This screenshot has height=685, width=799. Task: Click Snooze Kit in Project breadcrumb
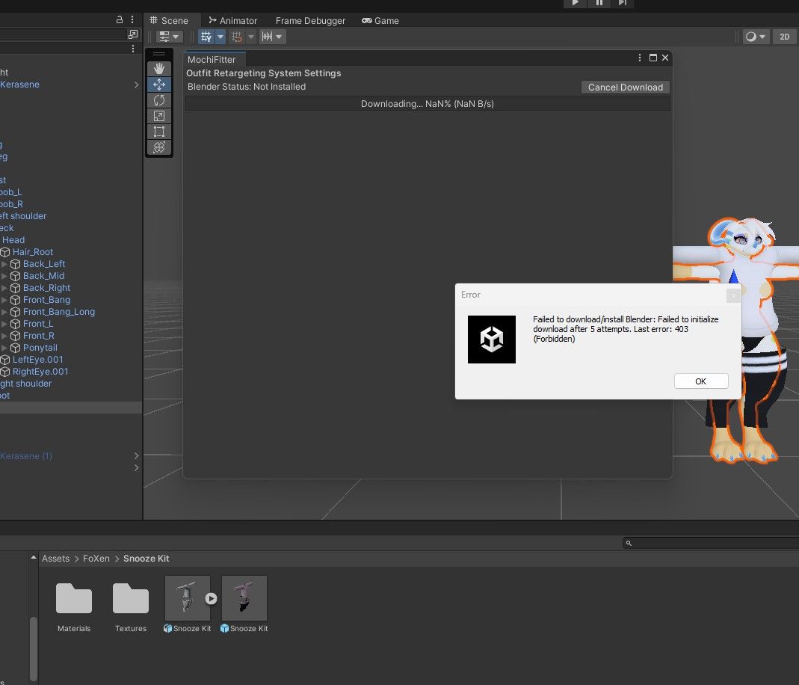pos(146,559)
